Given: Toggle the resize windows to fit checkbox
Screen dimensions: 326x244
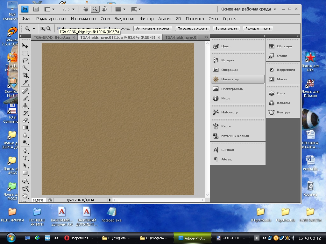Looking at the screenshot, I should pyautogui.click(x=59, y=29).
